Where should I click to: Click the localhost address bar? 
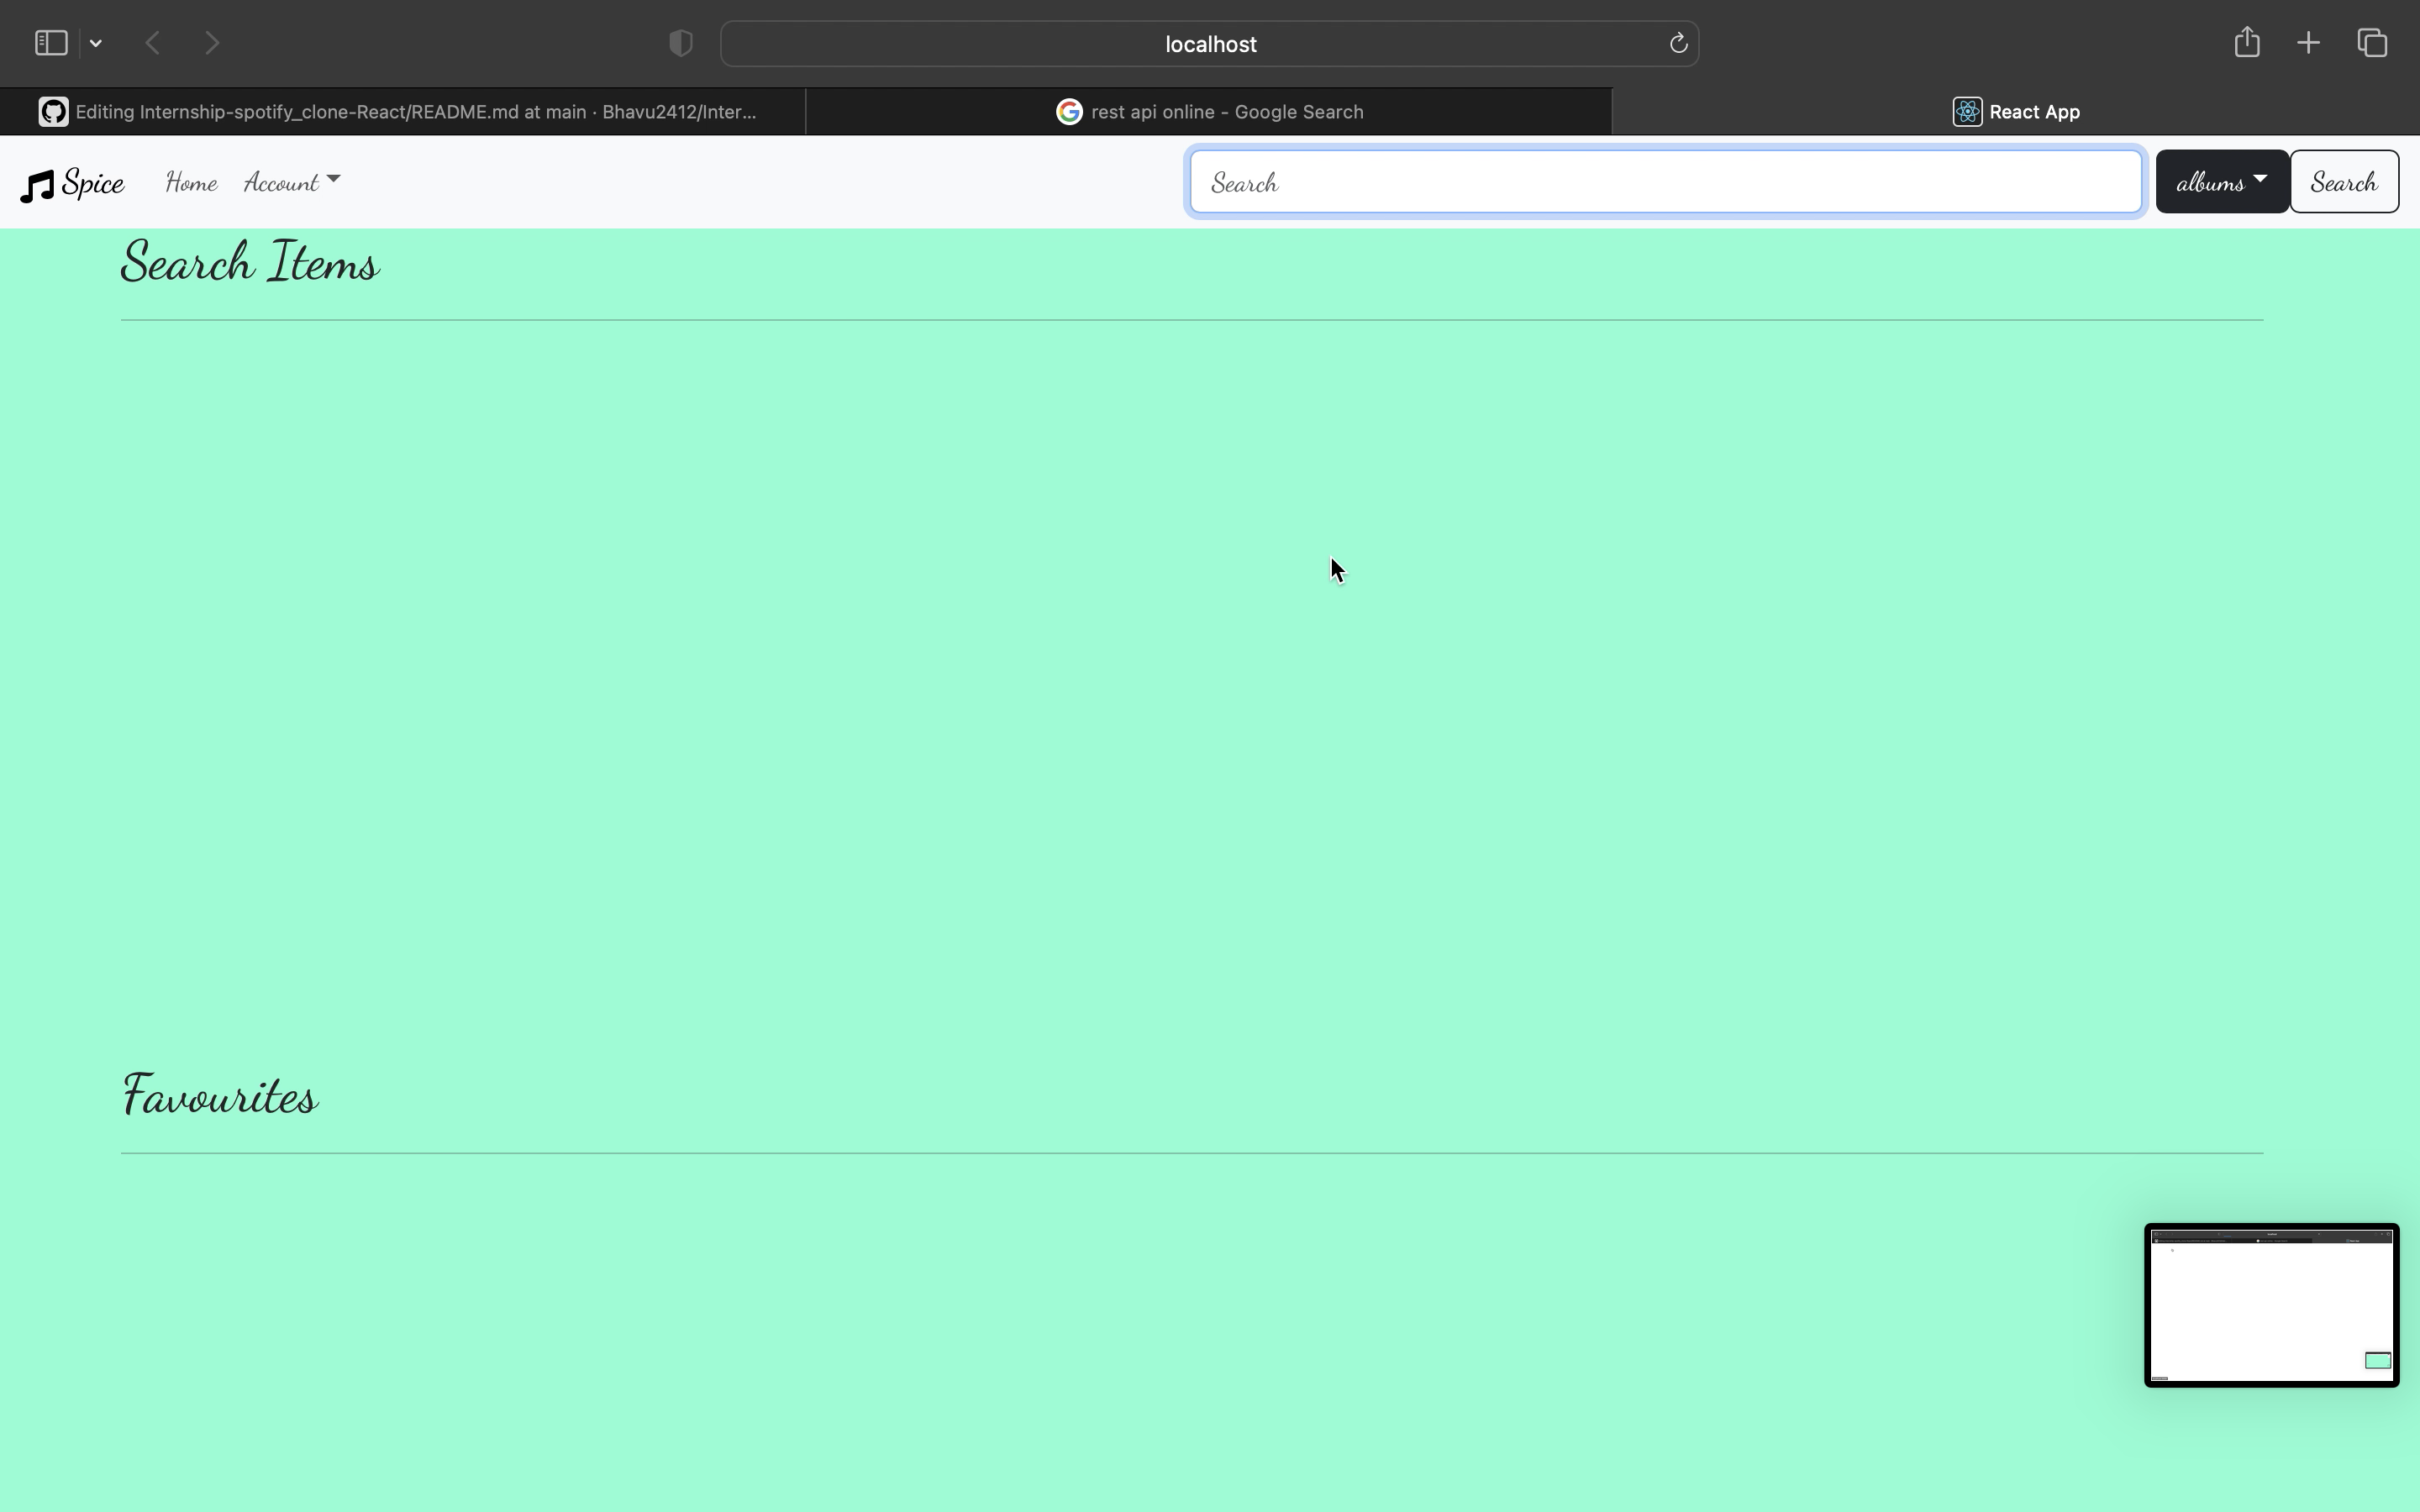pos(1209,44)
